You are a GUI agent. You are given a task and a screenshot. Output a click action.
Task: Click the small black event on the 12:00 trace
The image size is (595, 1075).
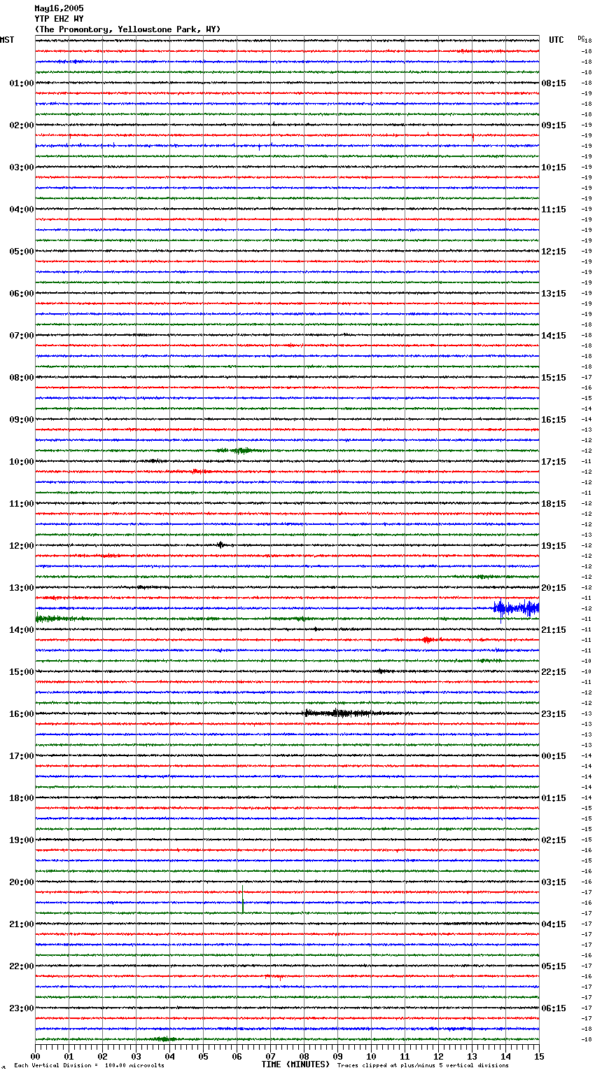coord(220,545)
